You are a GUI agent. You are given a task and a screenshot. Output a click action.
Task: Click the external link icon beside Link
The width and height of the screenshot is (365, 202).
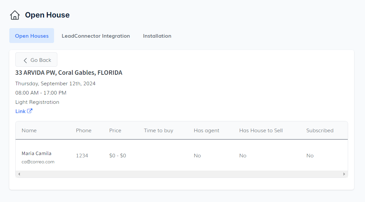(30, 111)
